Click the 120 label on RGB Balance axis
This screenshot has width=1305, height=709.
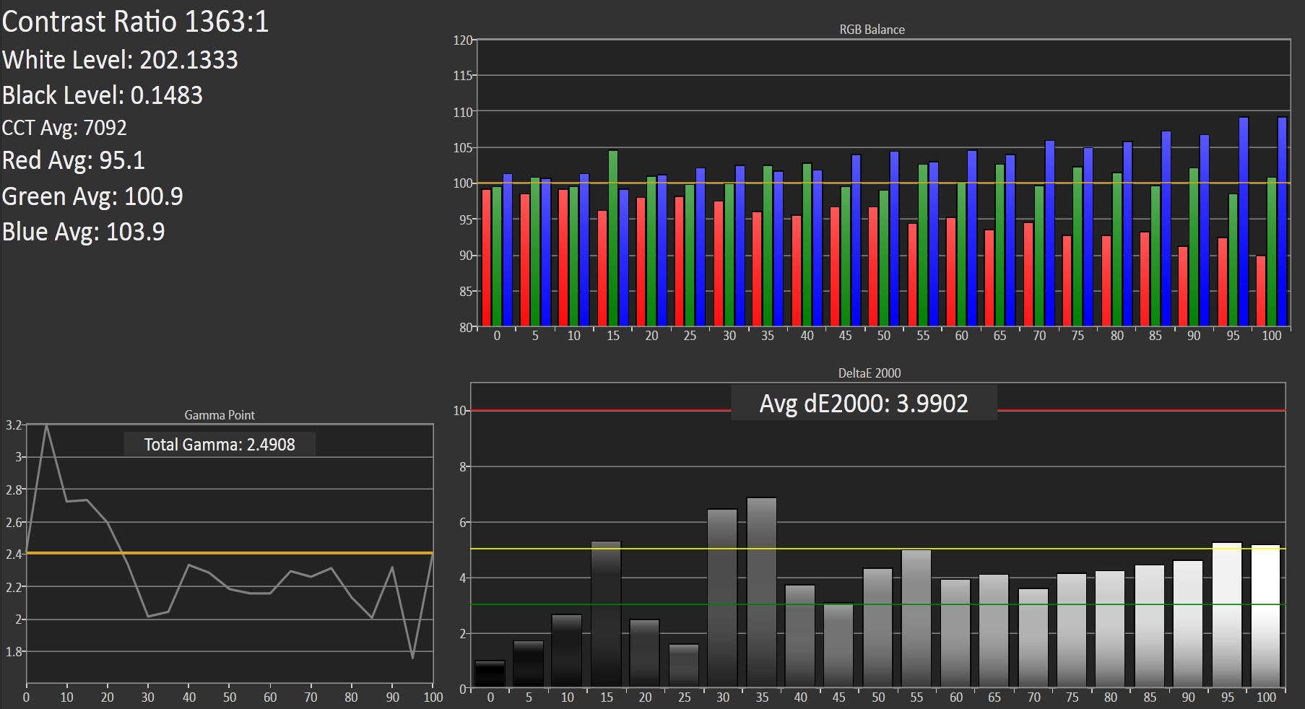[463, 40]
